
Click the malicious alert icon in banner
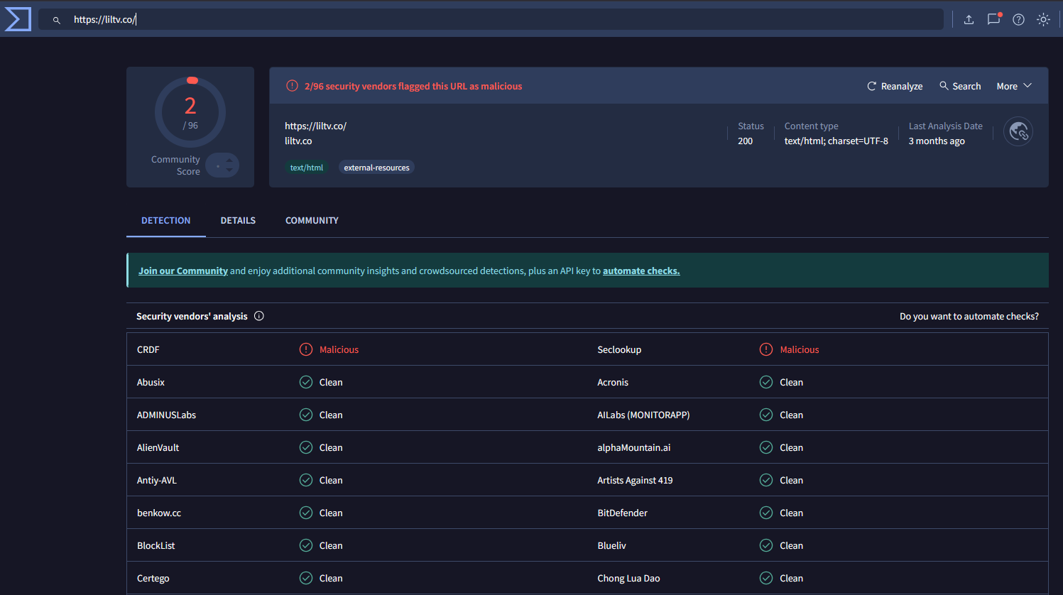coord(292,86)
